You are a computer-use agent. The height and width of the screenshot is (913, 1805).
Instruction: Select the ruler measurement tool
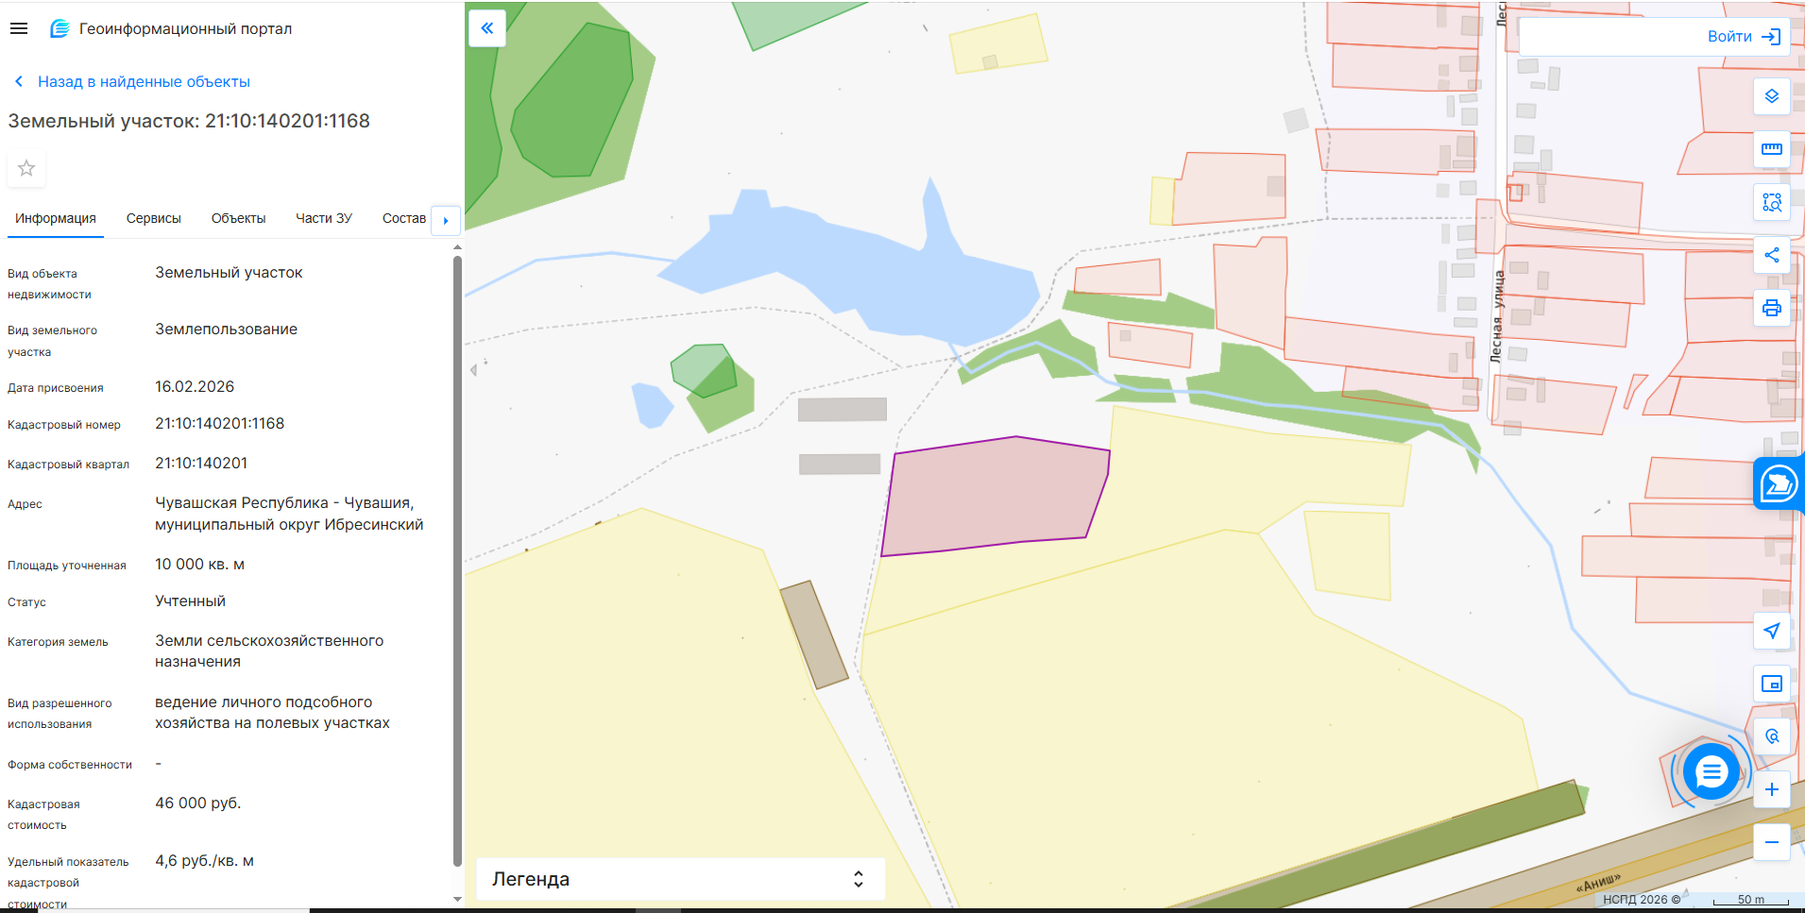click(x=1771, y=149)
